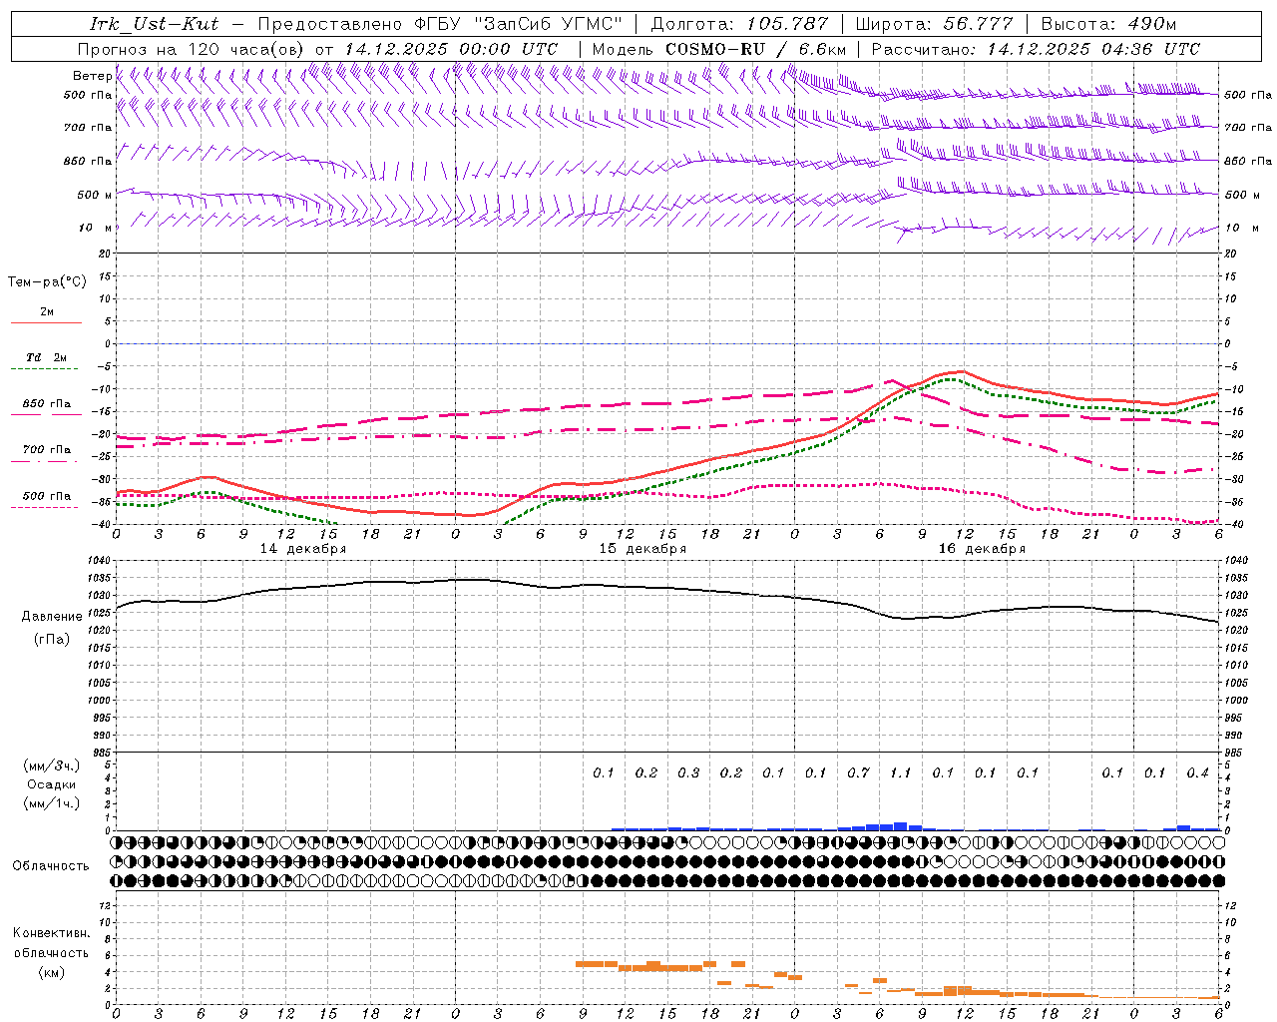The width and height of the screenshot is (1277, 1022).
Task: Click the '15 декабря' date label
Action: [642, 549]
